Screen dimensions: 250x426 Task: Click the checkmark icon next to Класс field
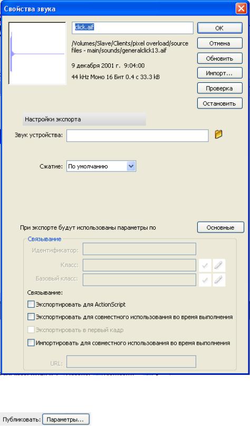click(205, 266)
